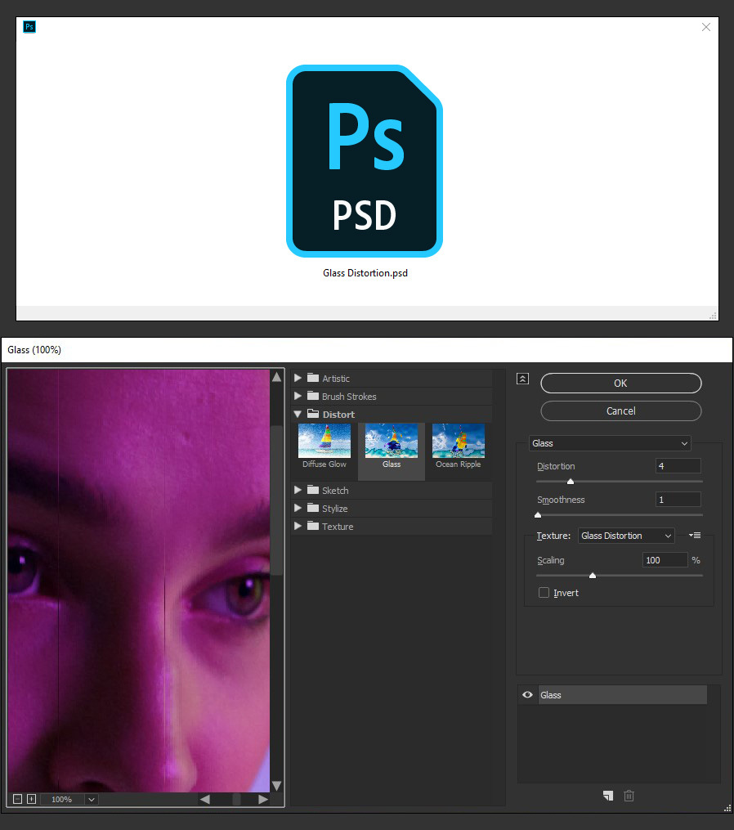
Task: Click the preview scroll up arrow
Action: click(277, 377)
